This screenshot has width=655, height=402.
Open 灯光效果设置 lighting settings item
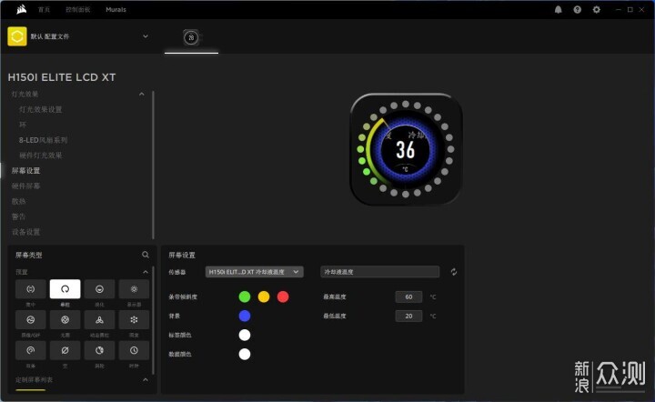pyautogui.click(x=41, y=109)
